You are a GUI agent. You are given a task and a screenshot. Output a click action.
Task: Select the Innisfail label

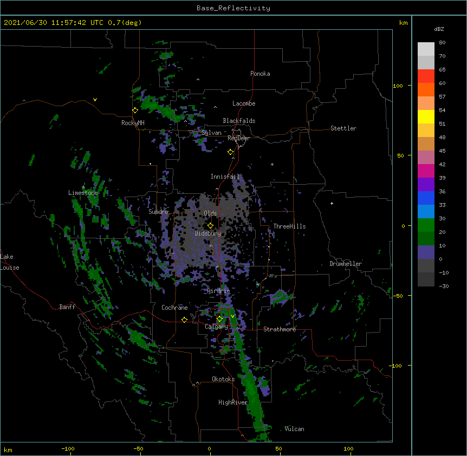coord(225,177)
